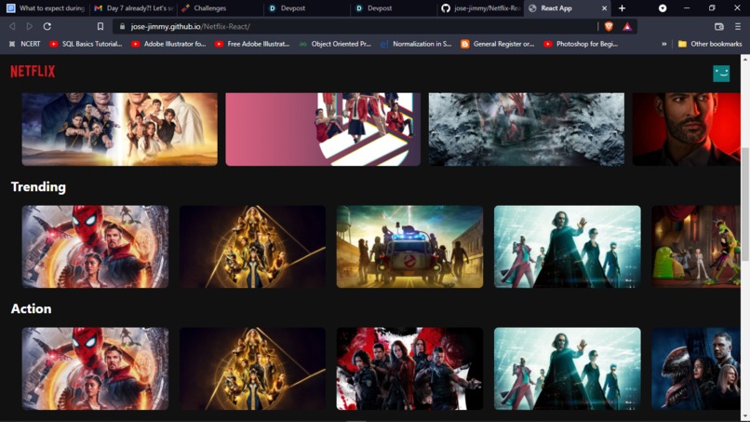Show hidden bookmarks with double chevron

click(x=663, y=44)
